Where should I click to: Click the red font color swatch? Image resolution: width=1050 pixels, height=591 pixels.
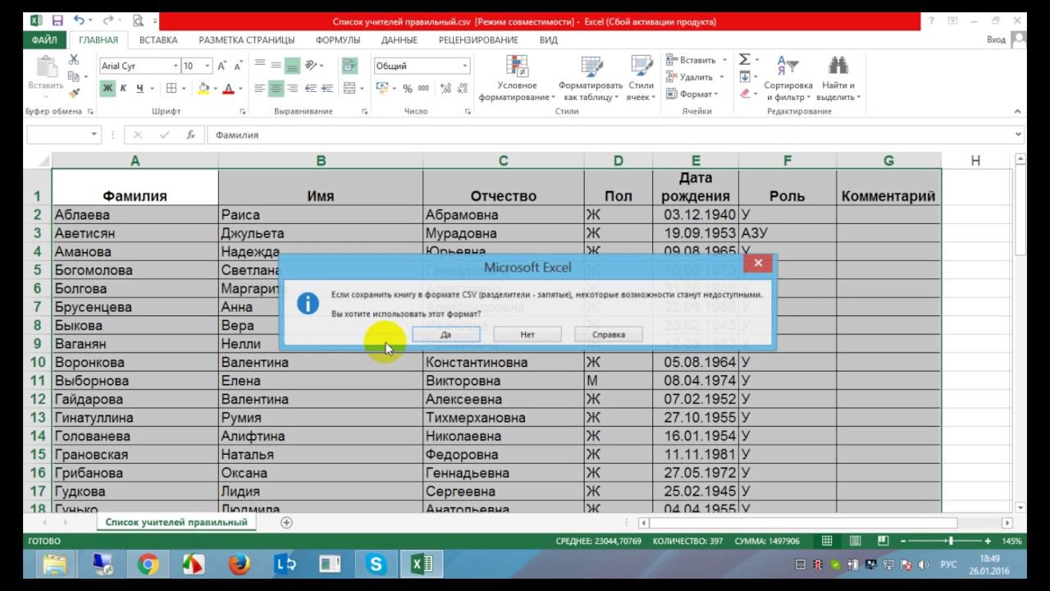228,89
